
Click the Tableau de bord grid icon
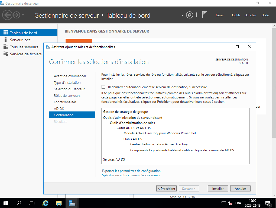point(6,33)
